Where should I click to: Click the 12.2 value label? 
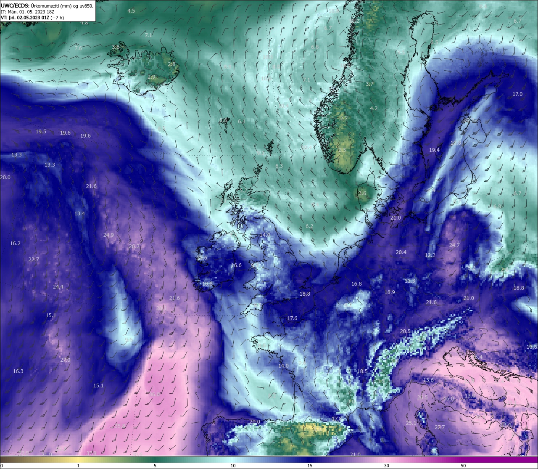tap(430, 255)
